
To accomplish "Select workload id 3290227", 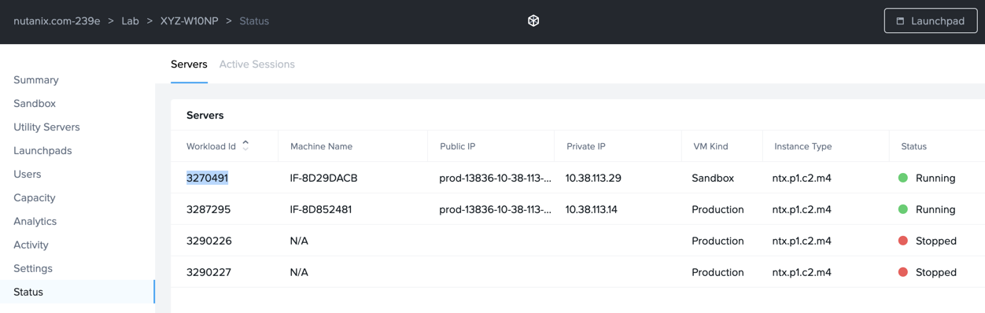I will click(209, 272).
